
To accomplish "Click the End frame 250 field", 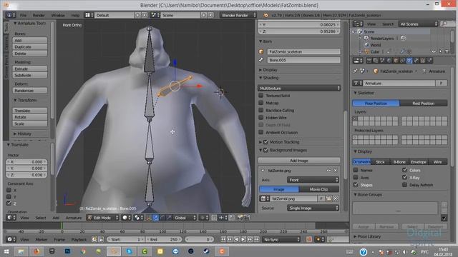I will point(164,240).
